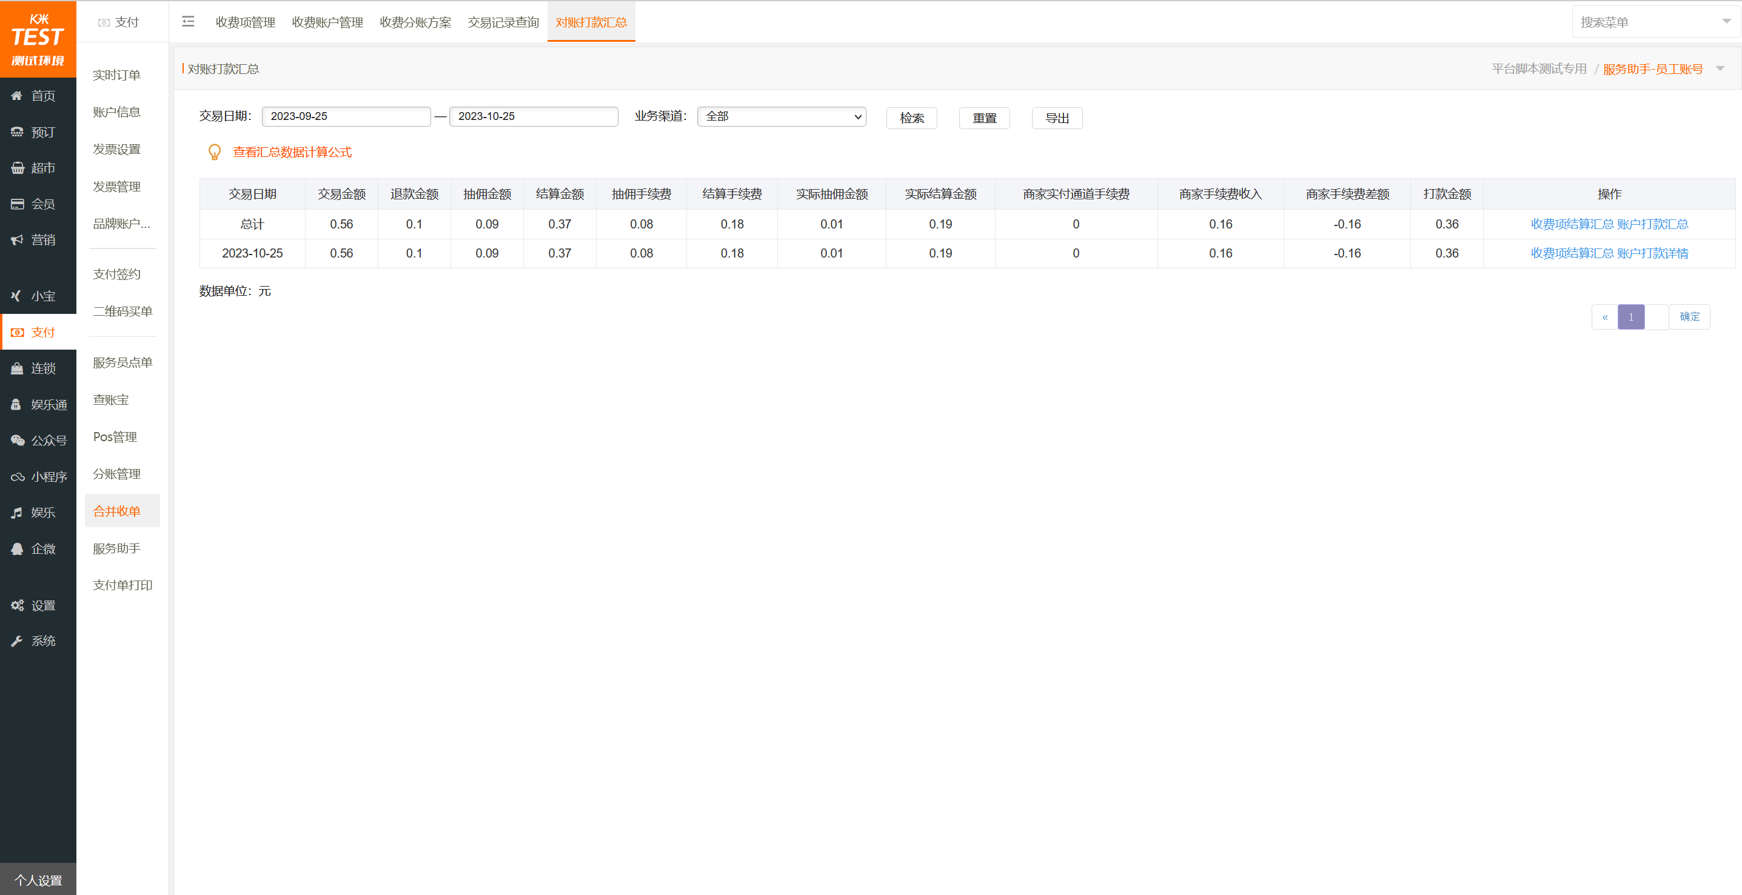Select 查账宝 submenu item
The height and width of the screenshot is (895, 1742).
(111, 400)
